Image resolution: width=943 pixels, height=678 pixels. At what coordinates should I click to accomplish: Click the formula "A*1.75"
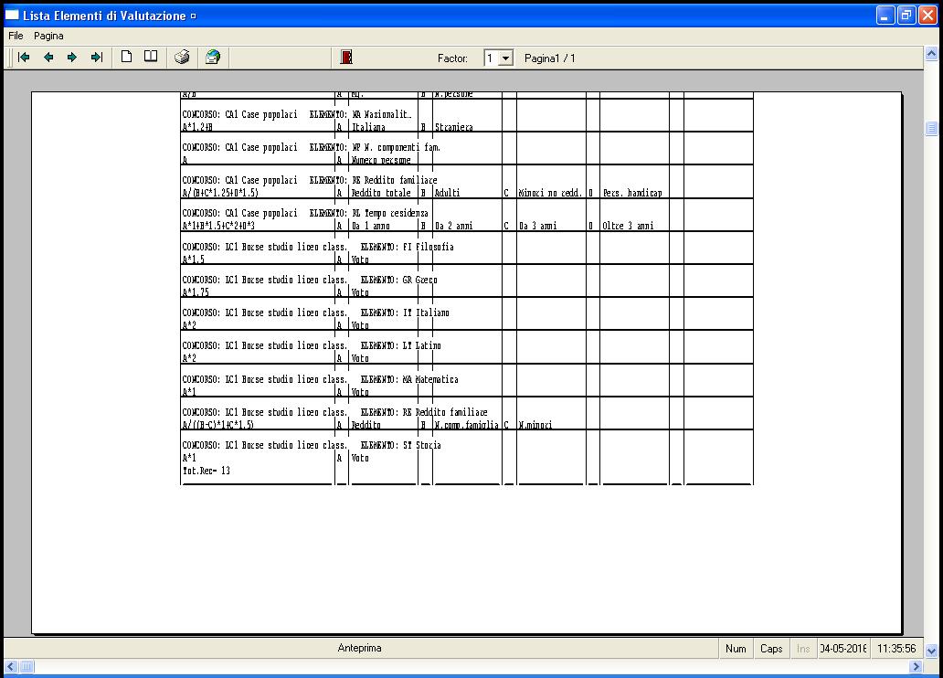tap(196, 292)
